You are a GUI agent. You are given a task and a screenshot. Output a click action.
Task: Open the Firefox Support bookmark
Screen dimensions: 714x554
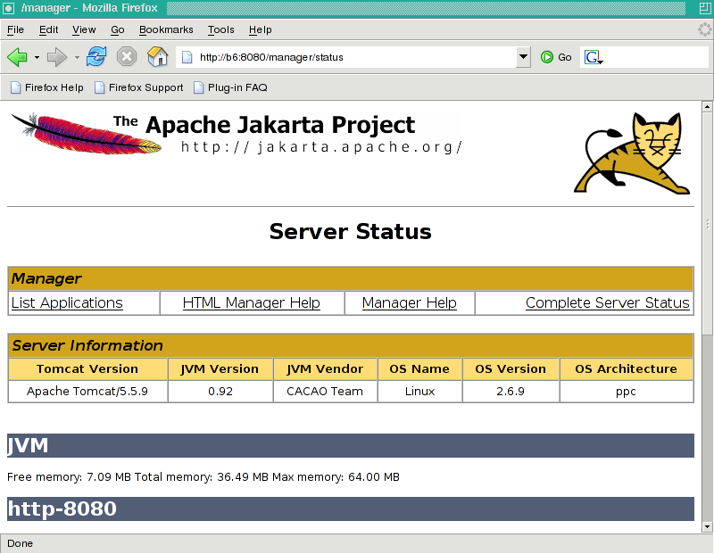pos(139,87)
